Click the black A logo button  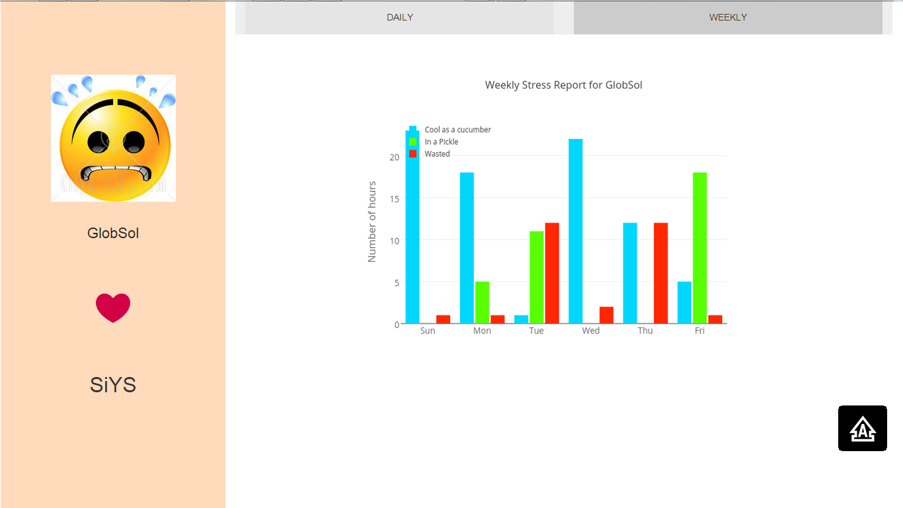click(x=863, y=429)
